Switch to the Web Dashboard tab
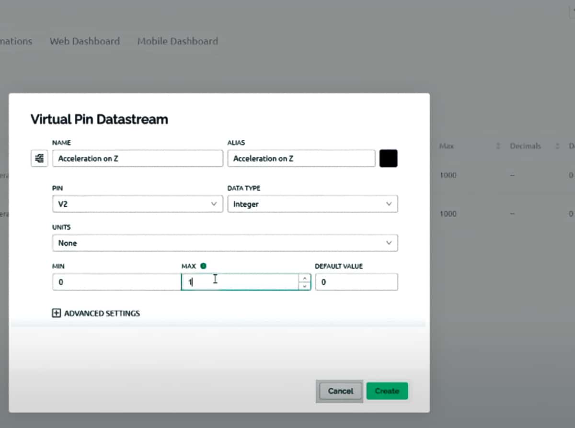575x428 pixels. (x=85, y=41)
